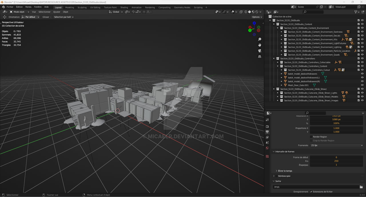The height and width of the screenshot is (197, 366).
Task: Uncheck Extensions de fichier checkbox
Action: 311,192
